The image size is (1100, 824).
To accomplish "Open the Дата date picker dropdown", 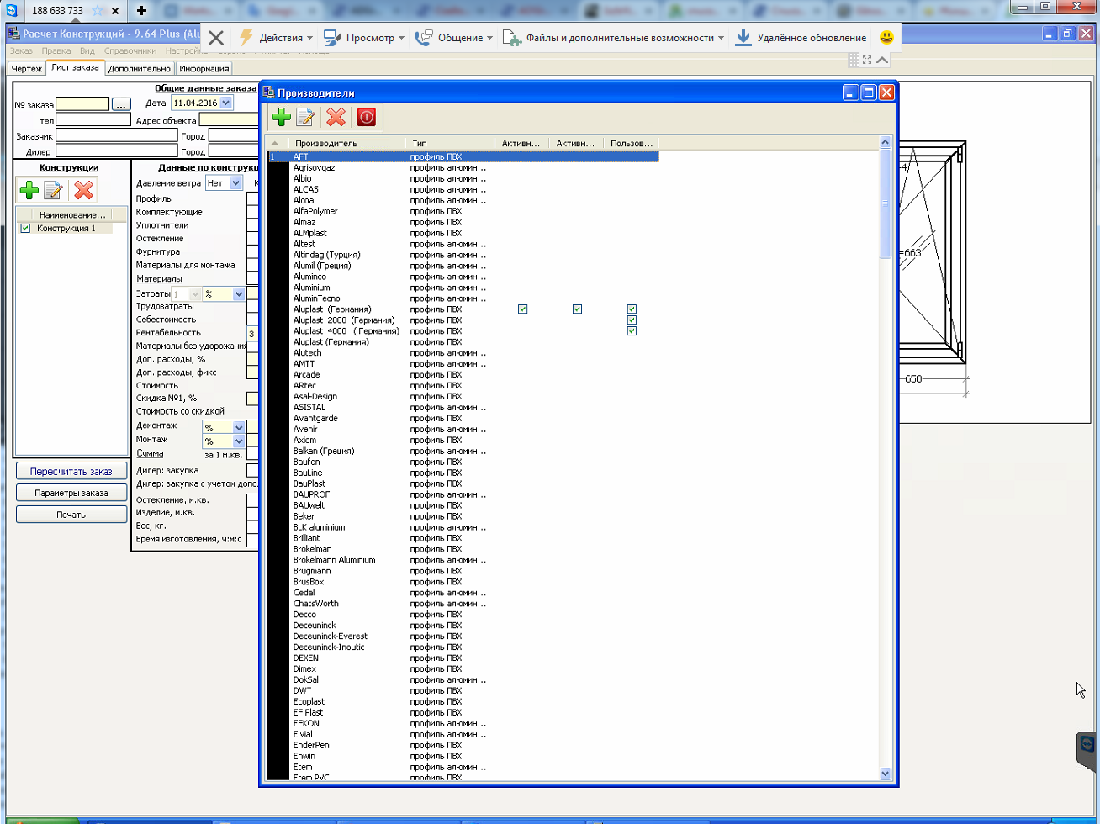I will click(226, 103).
